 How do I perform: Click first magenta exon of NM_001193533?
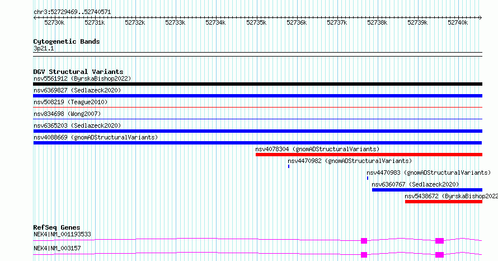(x=364, y=241)
